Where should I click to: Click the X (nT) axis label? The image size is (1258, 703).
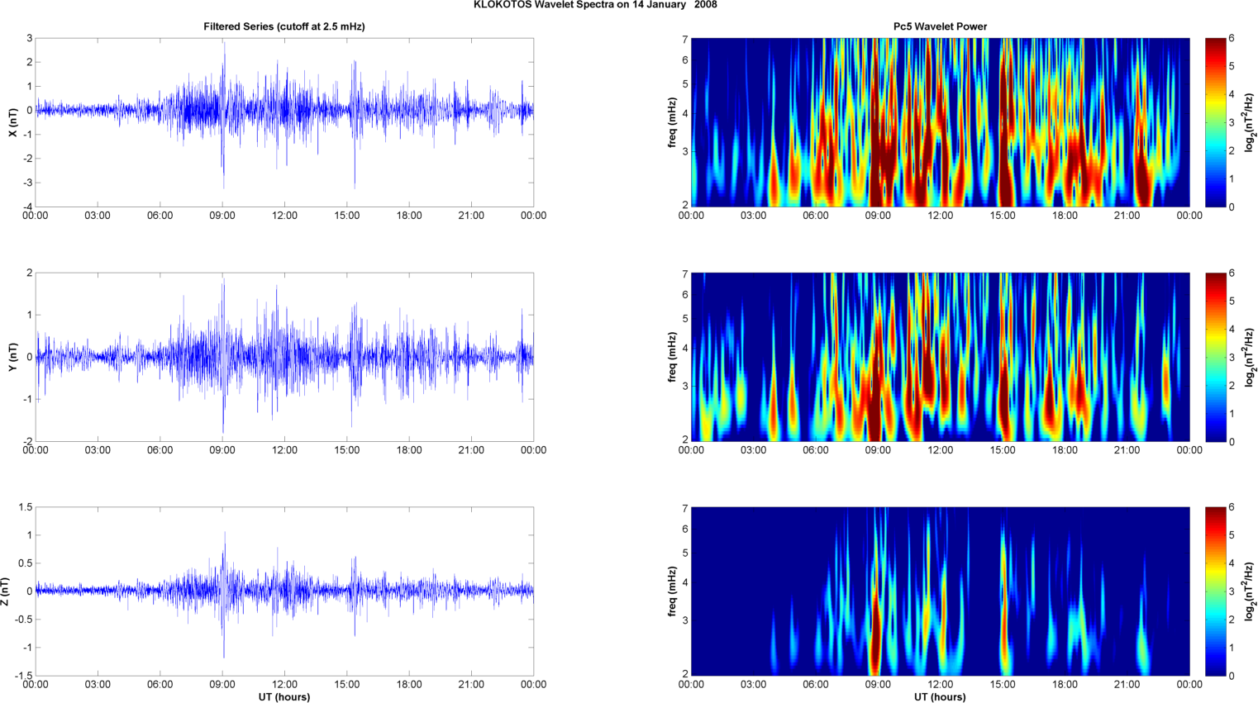12,122
